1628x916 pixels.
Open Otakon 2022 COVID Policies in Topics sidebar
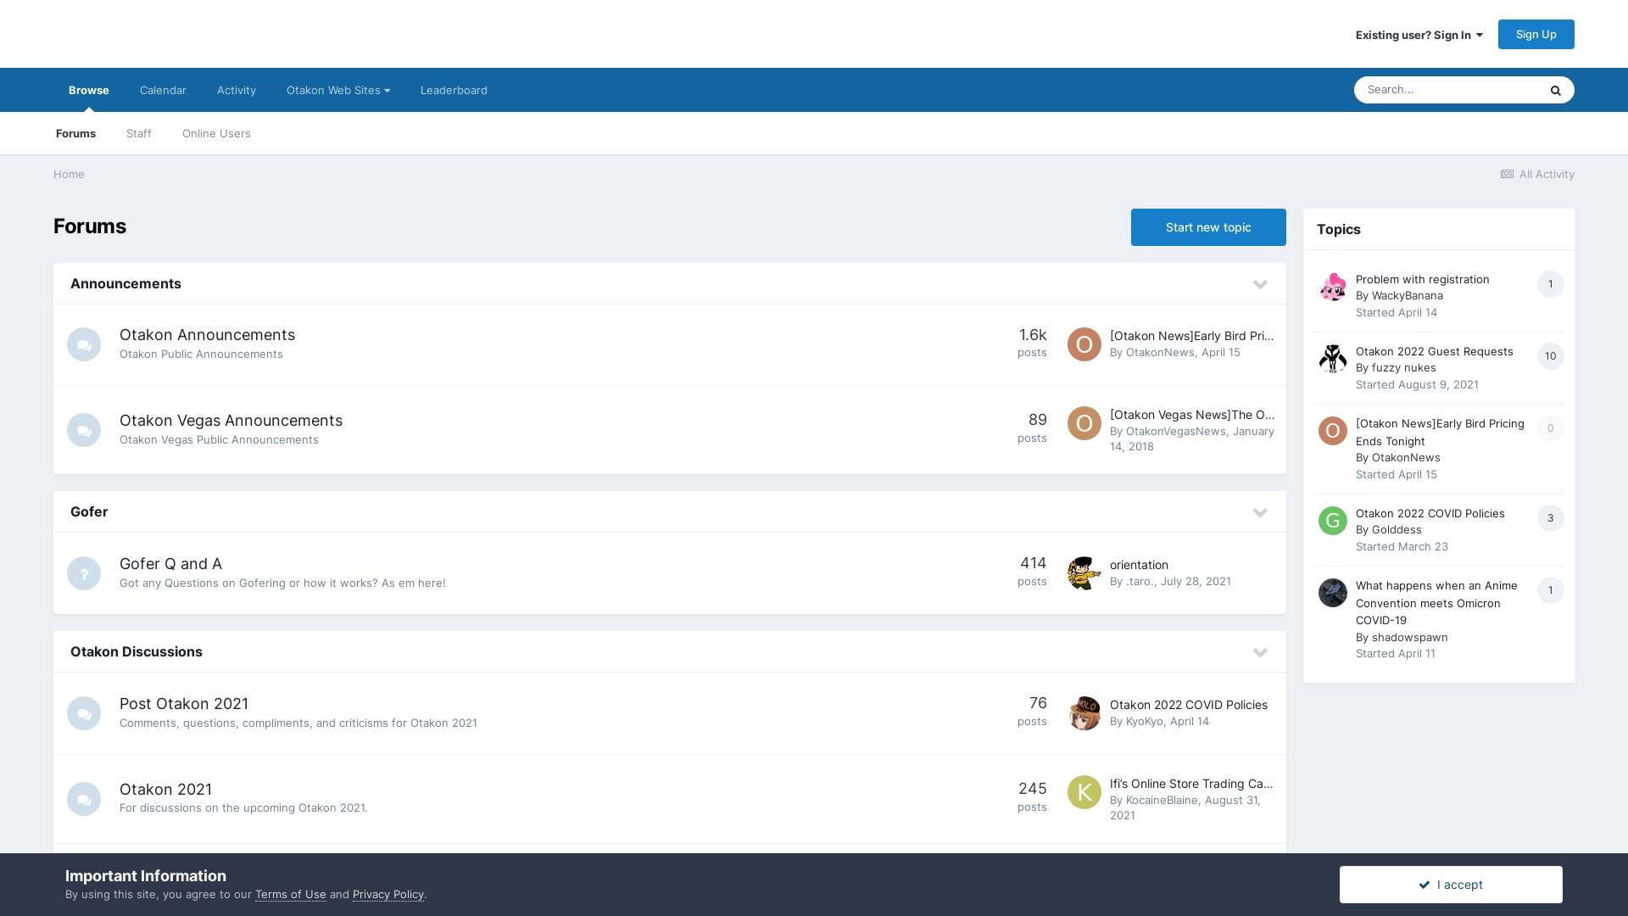click(x=1430, y=514)
